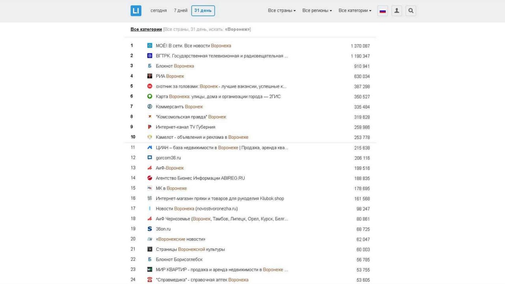Open the «Воронежские новости» link
The height and width of the screenshot is (284, 505).
tap(180, 239)
